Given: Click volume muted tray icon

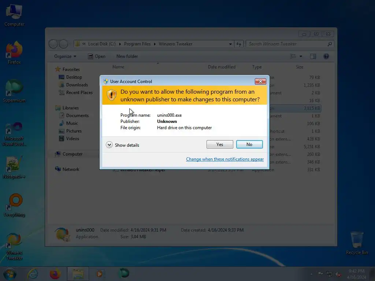Looking at the screenshot, I should [338, 274].
